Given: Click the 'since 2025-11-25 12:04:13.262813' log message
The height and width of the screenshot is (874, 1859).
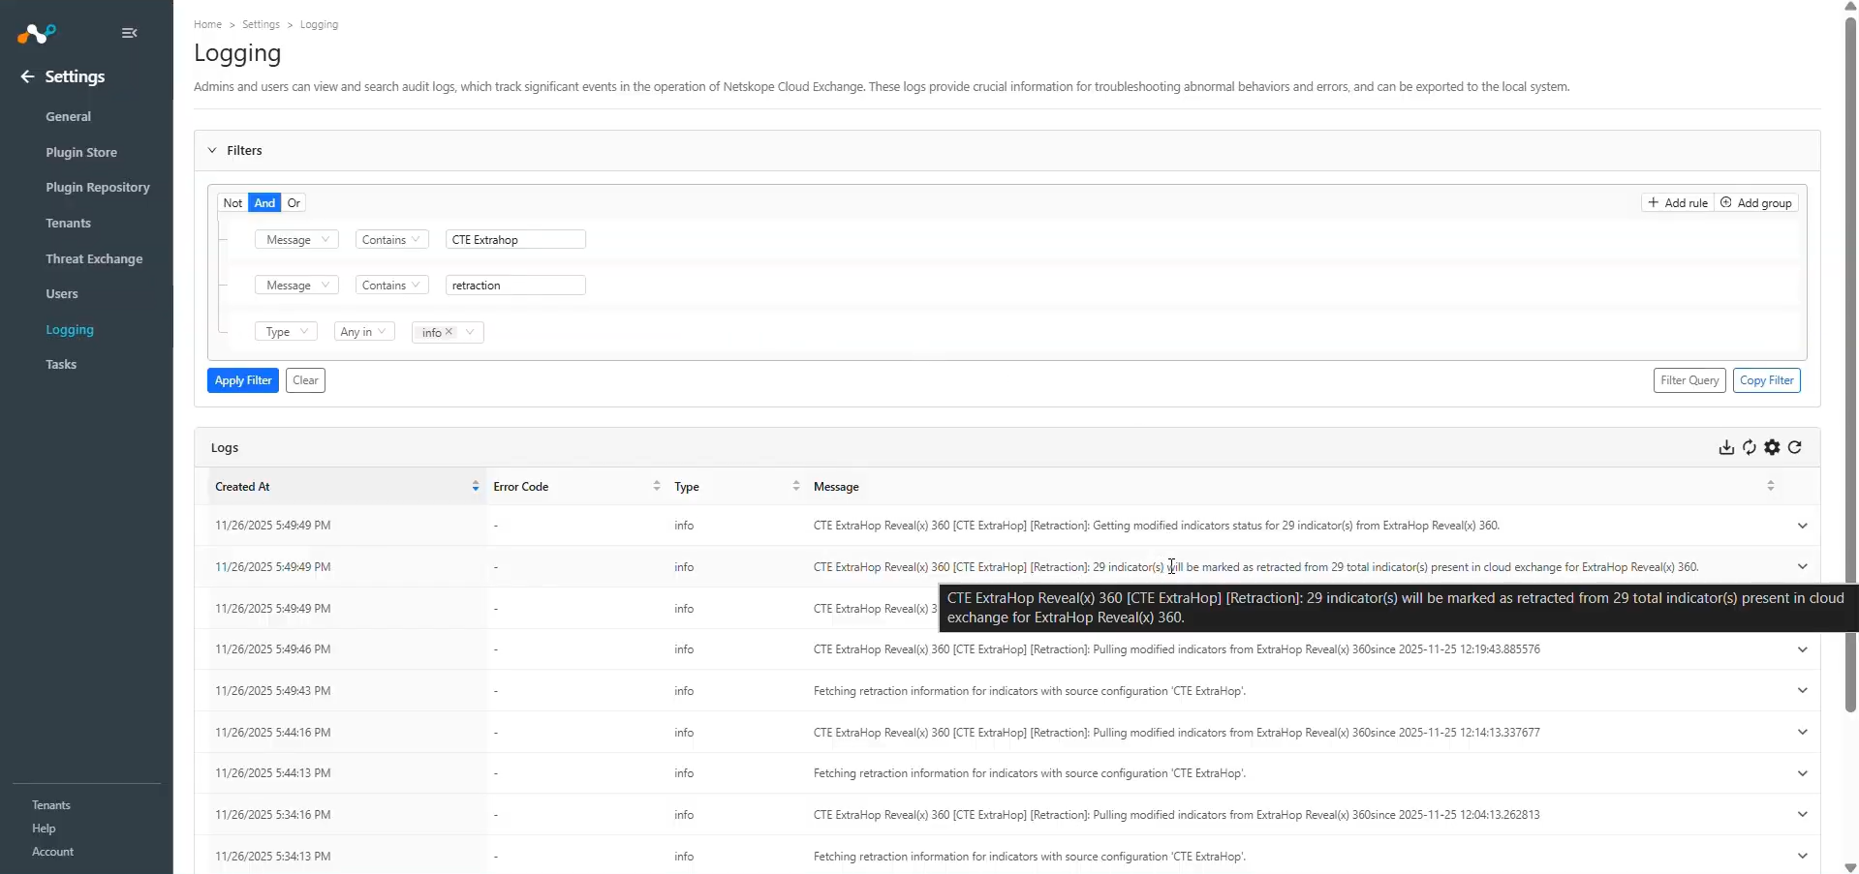Looking at the screenshot, I should click(x=1177, y=815).
